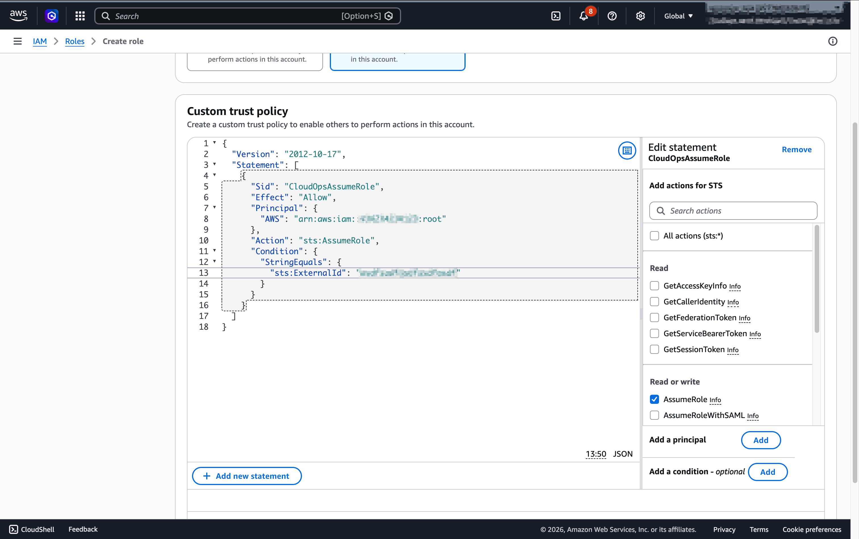Click Add new statement
Screen dimensions: 859x539
click(247, 476)
